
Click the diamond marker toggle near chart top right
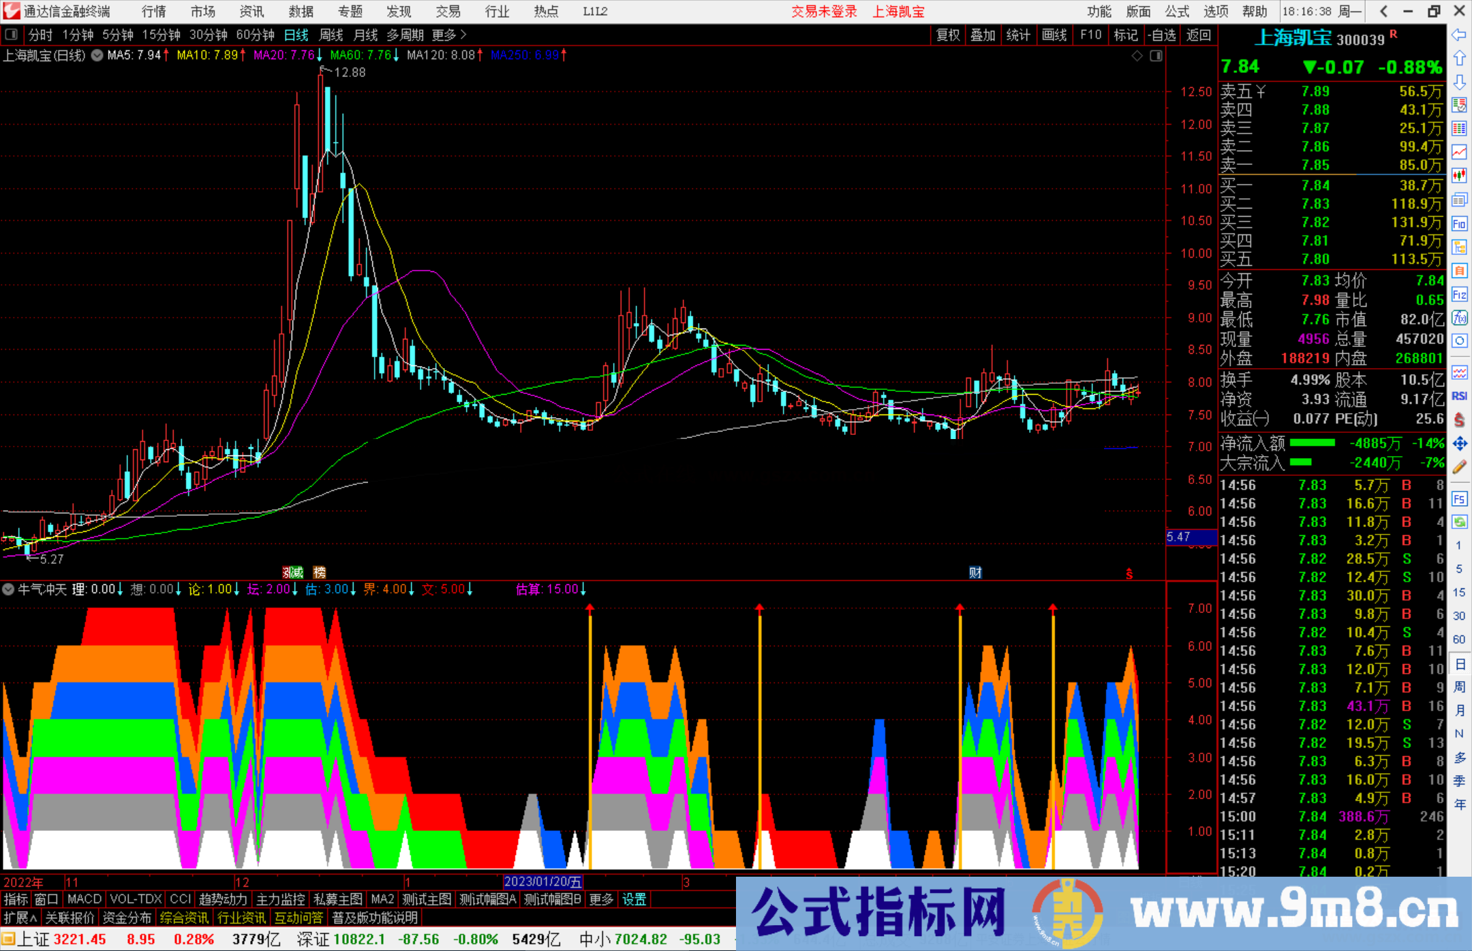1137,56
